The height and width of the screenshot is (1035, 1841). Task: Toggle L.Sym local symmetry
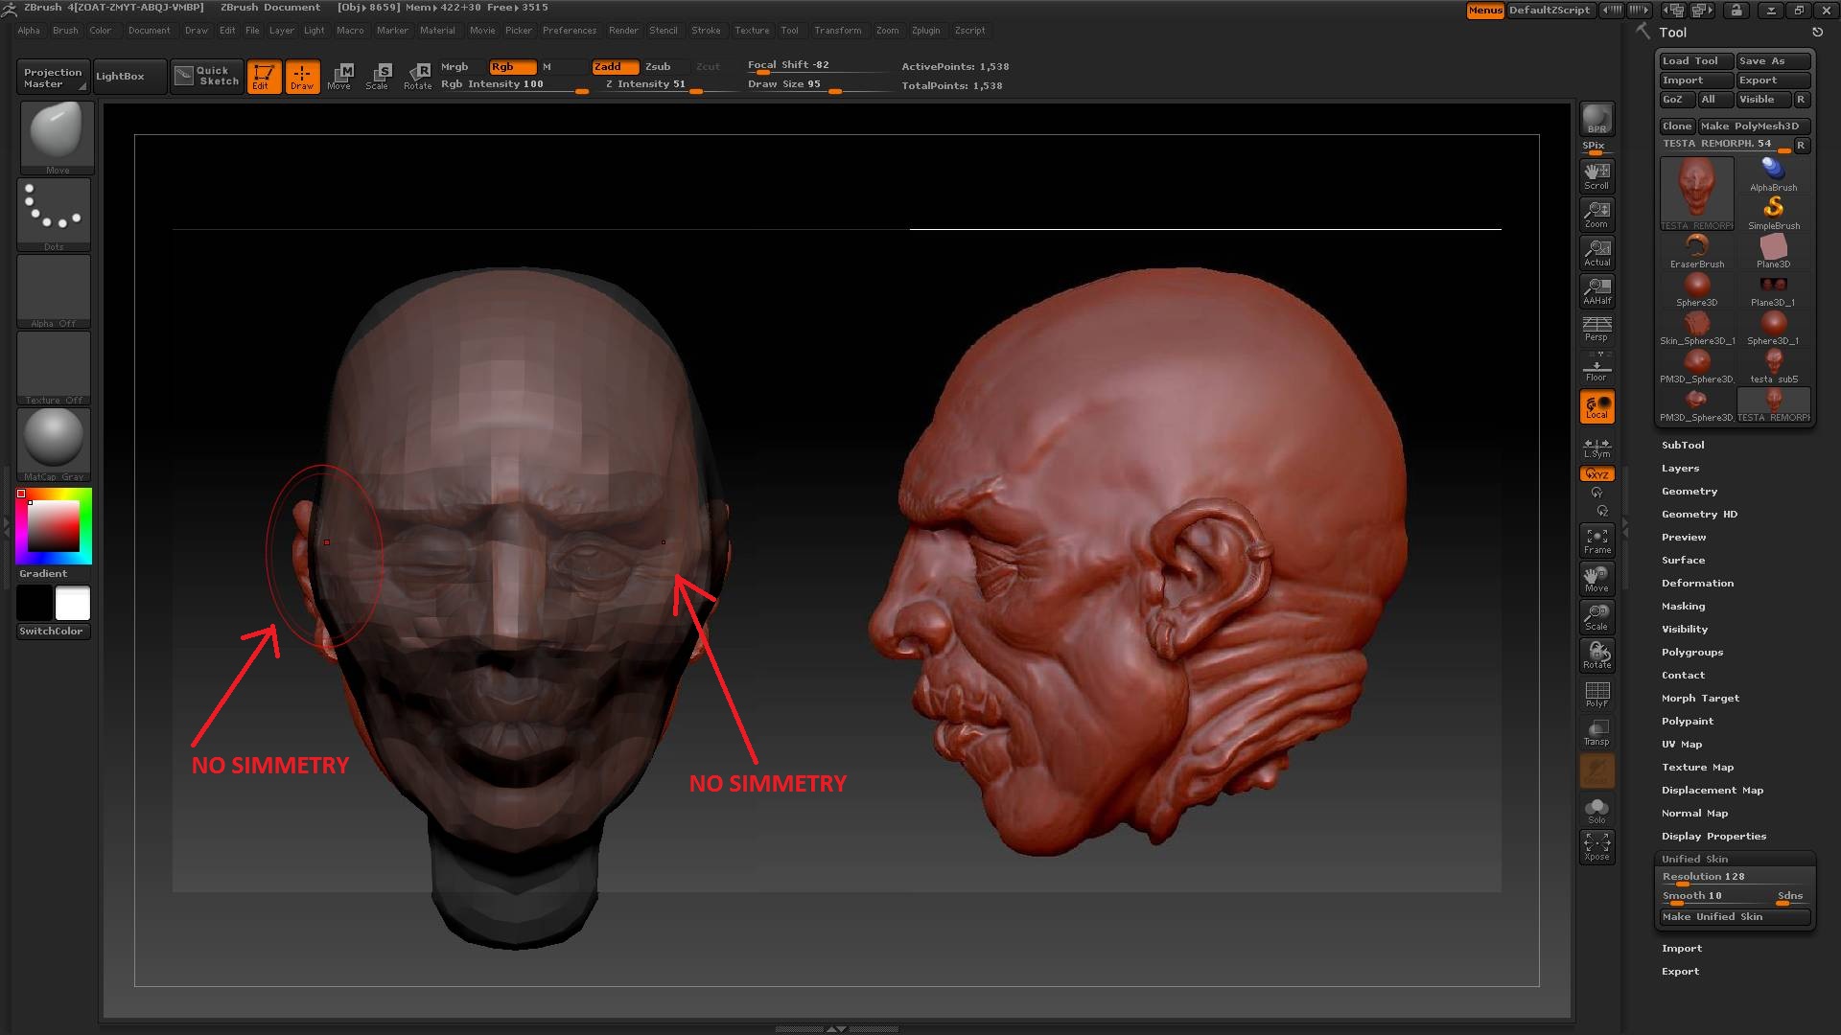1596,447
